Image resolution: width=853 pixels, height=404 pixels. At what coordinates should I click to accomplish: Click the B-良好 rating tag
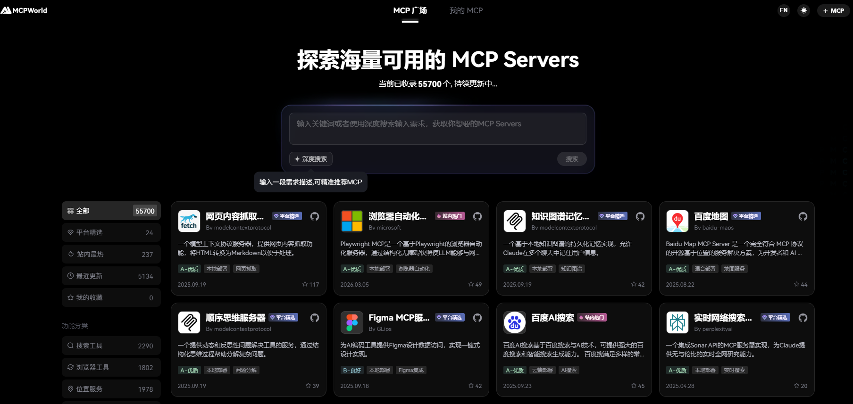pyautogui.click(x=352, y=370)
